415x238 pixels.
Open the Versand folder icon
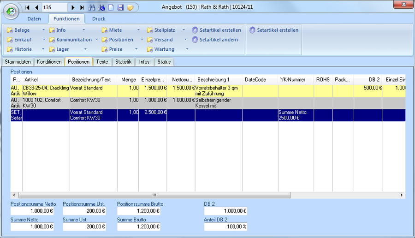click(x=150, y=40)
